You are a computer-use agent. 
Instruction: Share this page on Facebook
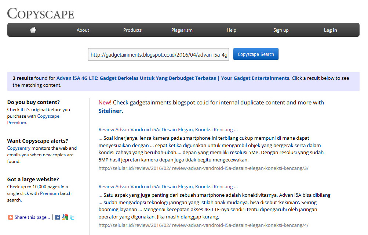pyautogui.click(x=57, y=217)
